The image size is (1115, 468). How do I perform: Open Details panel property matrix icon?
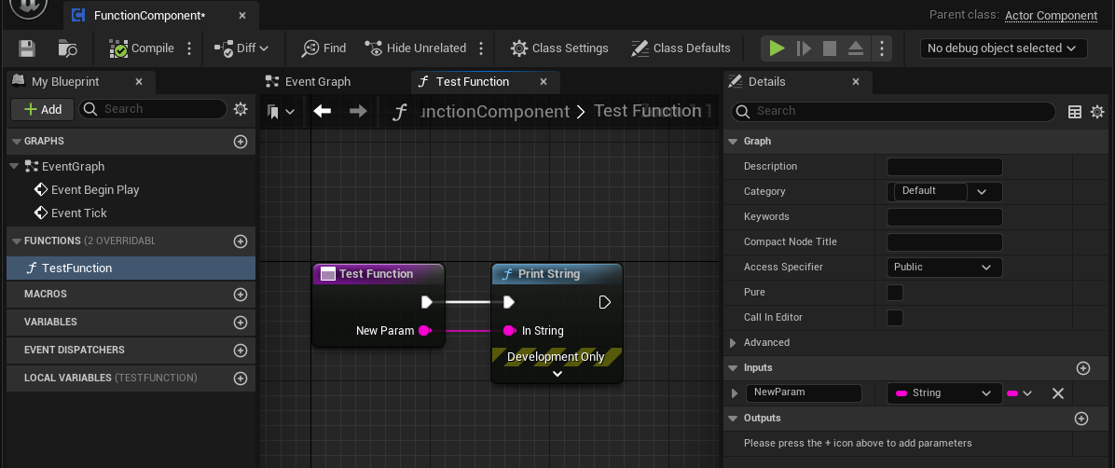(x=1074, y=112)
